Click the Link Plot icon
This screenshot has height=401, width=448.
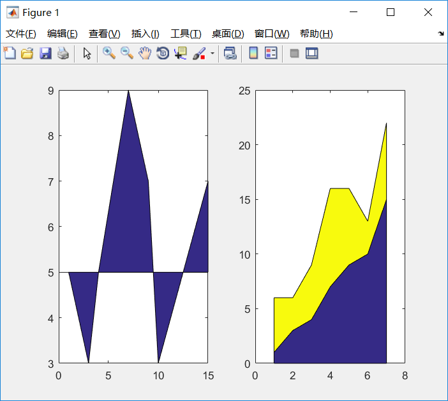pos(230,53)
